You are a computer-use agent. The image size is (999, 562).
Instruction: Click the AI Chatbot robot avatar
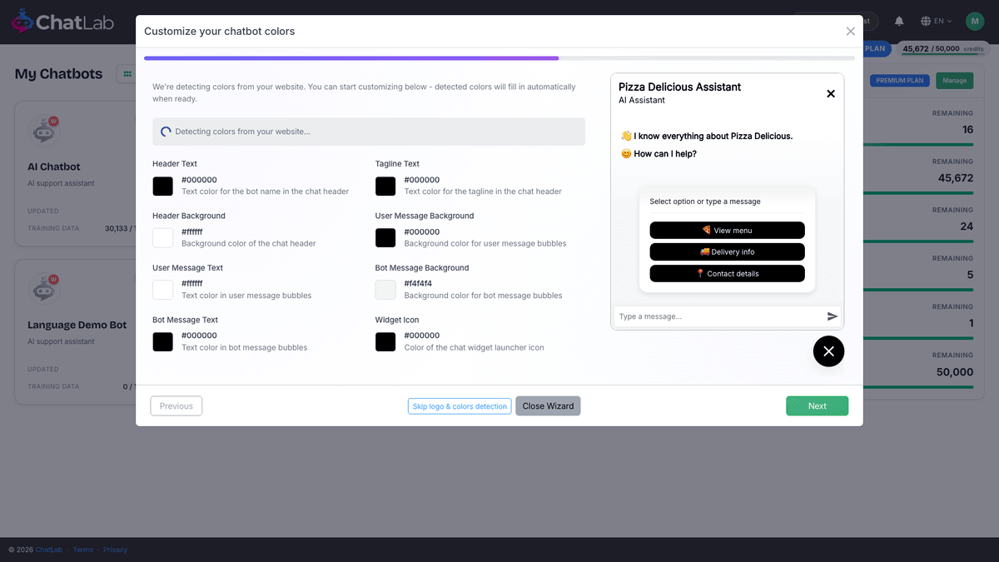click(x=44, y=131)
